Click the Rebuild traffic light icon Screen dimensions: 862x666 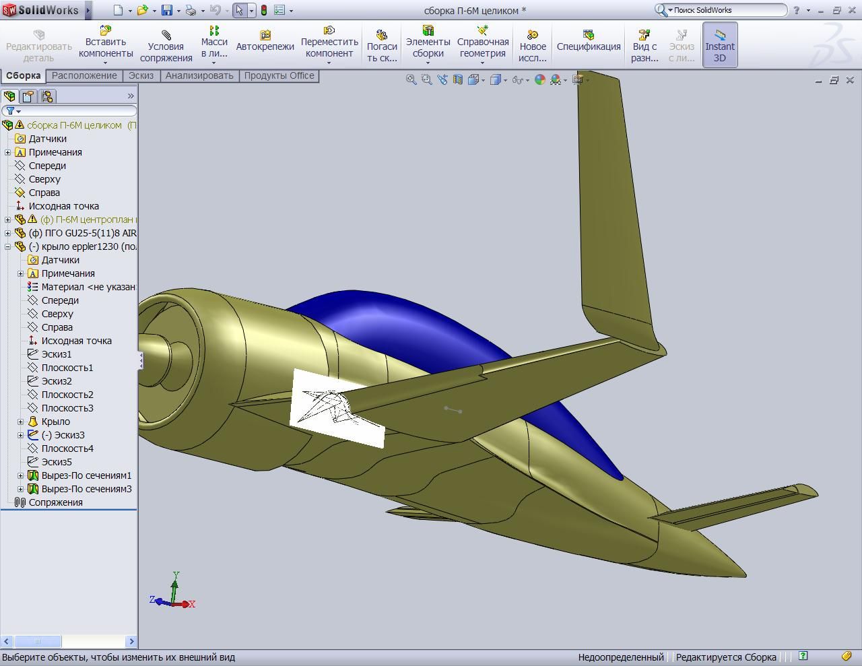263,10
